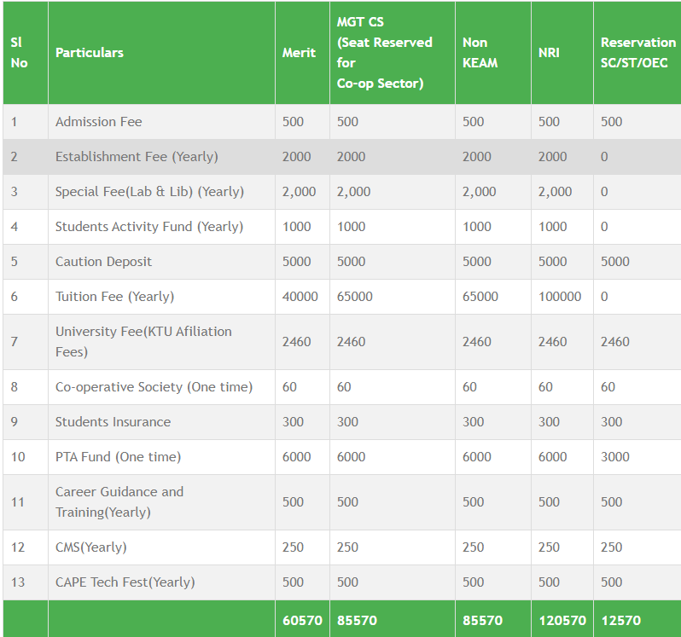Click the Students Activity Fund (Yearly) cell
Image resolution: width=681 pixels, height=637 pixels.
[149, 227]
